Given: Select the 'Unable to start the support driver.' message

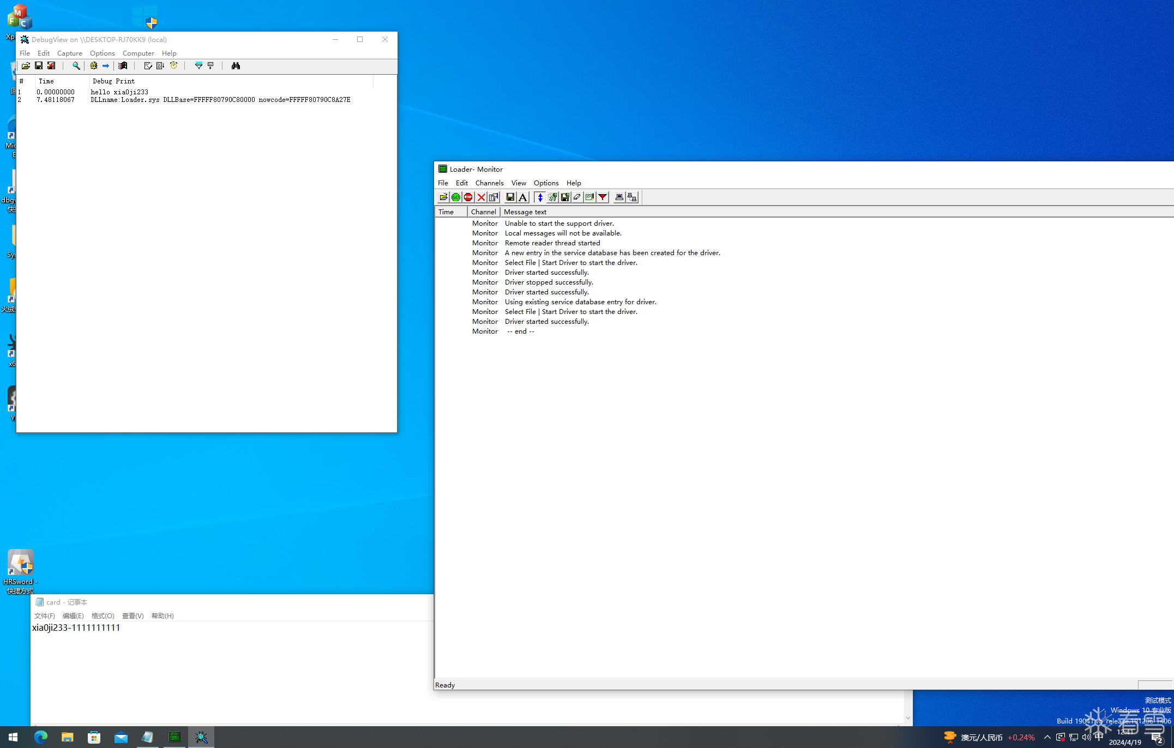Looking at the screenshot, I should (559, 224).
